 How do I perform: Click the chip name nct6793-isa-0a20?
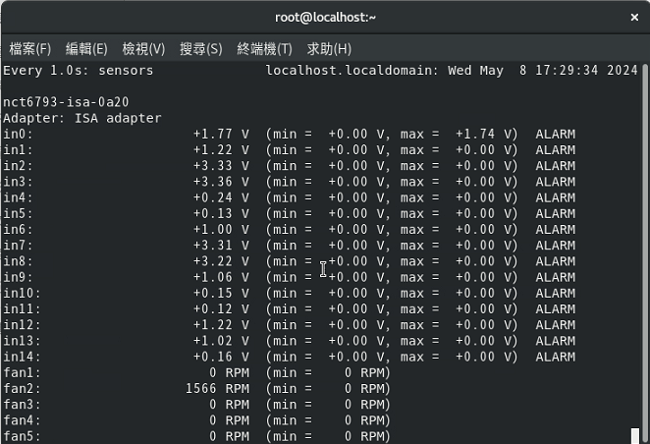click(x=66, y=102)
